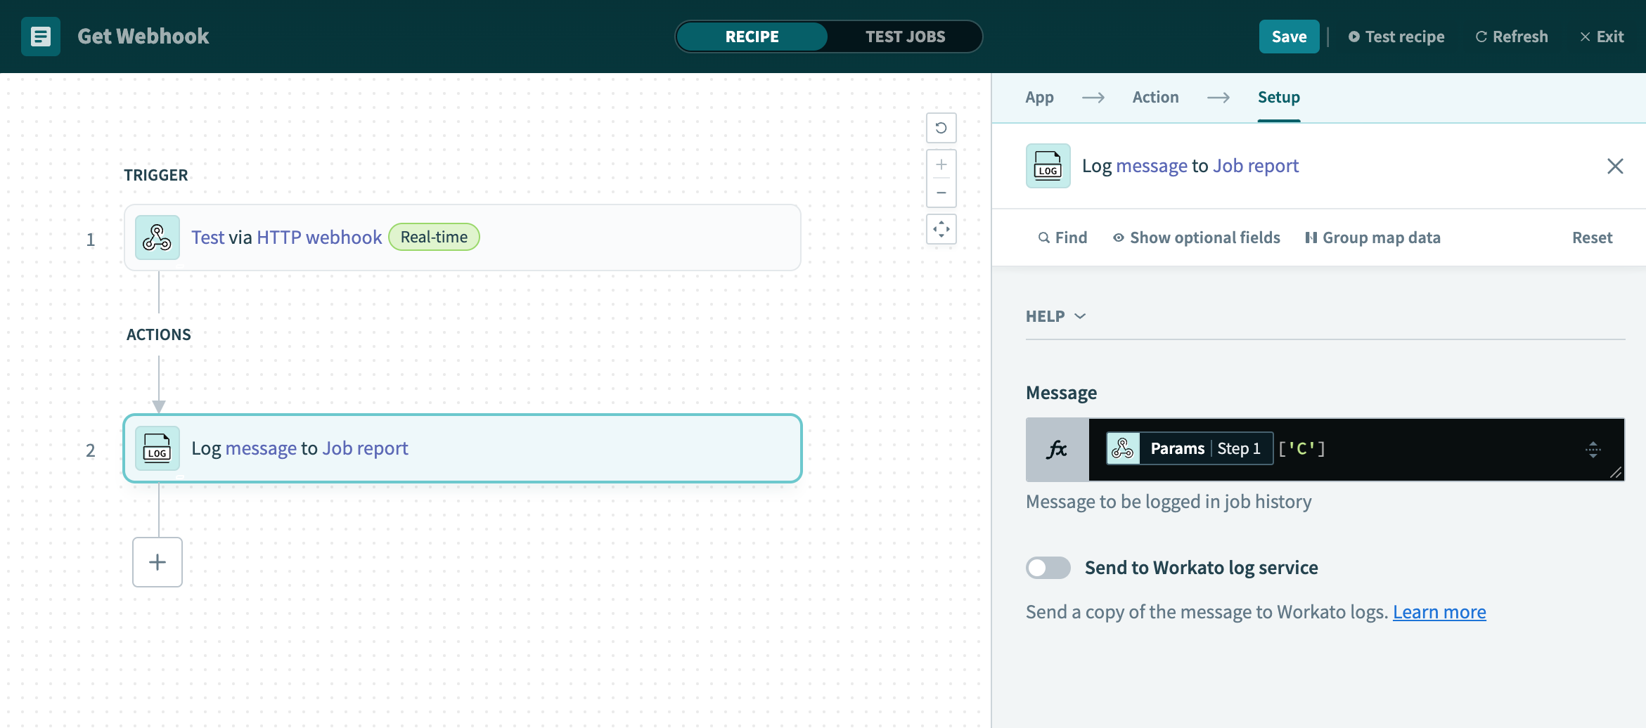Zoom out the recipe canvas
Viewport: 1646px width, 728px height.
click(x=941, y=193)
